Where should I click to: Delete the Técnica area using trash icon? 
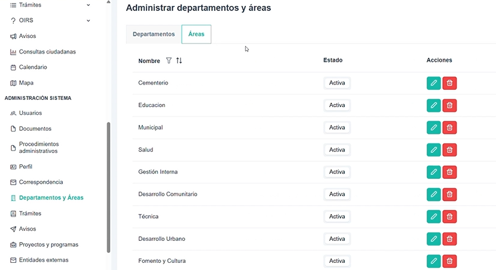pos(450,216)
